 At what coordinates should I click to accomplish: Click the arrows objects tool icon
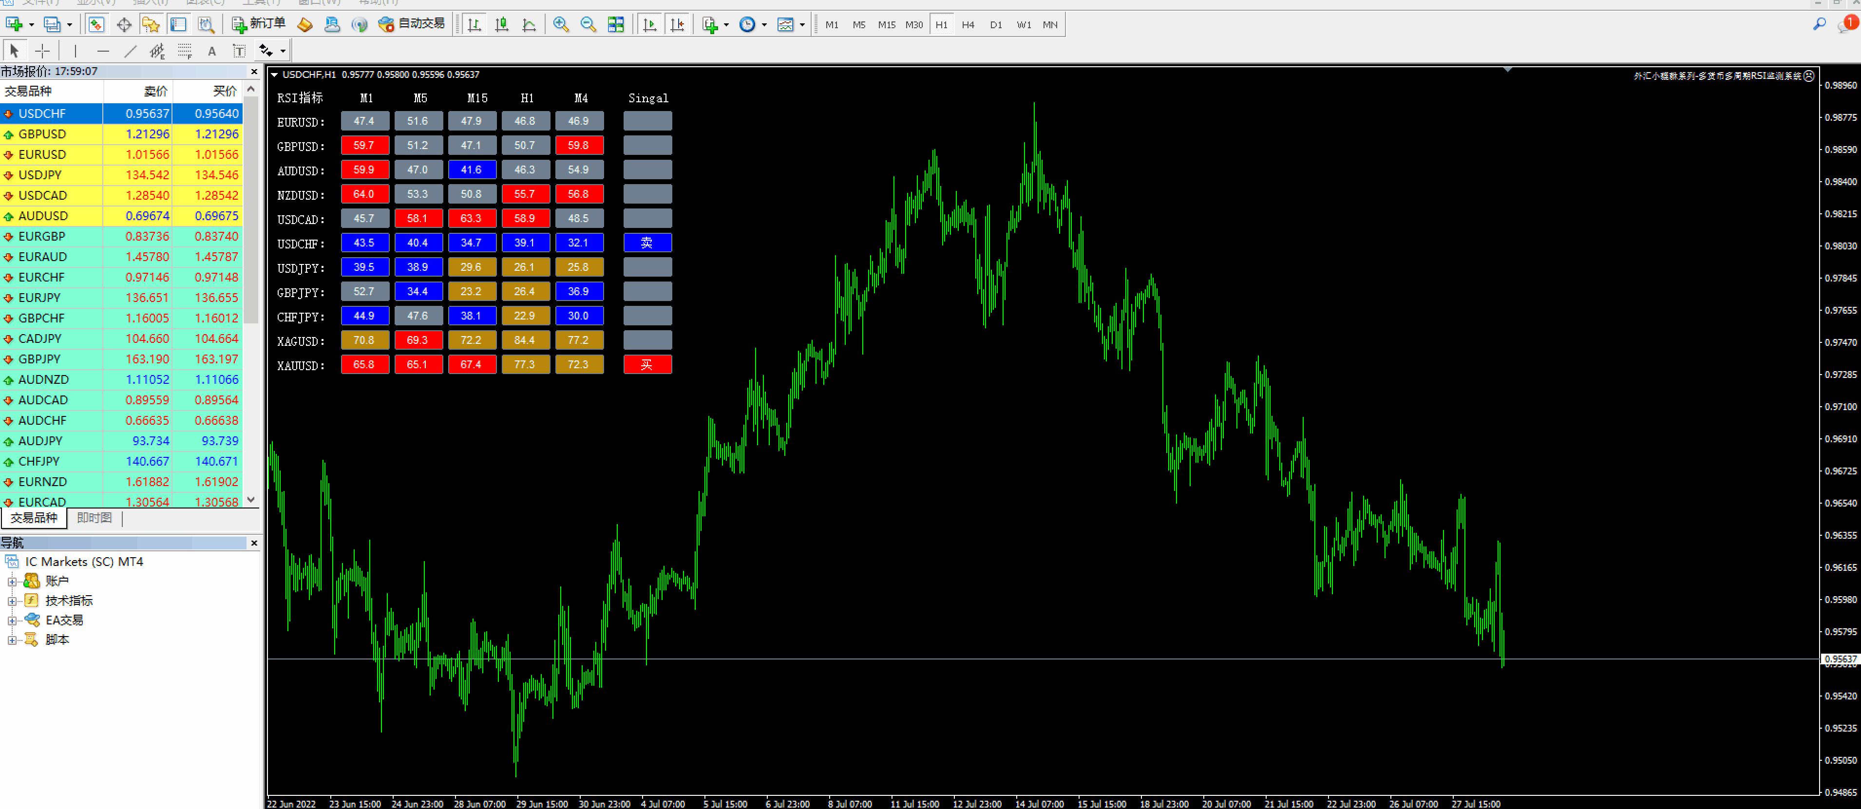tap(266, 51)
